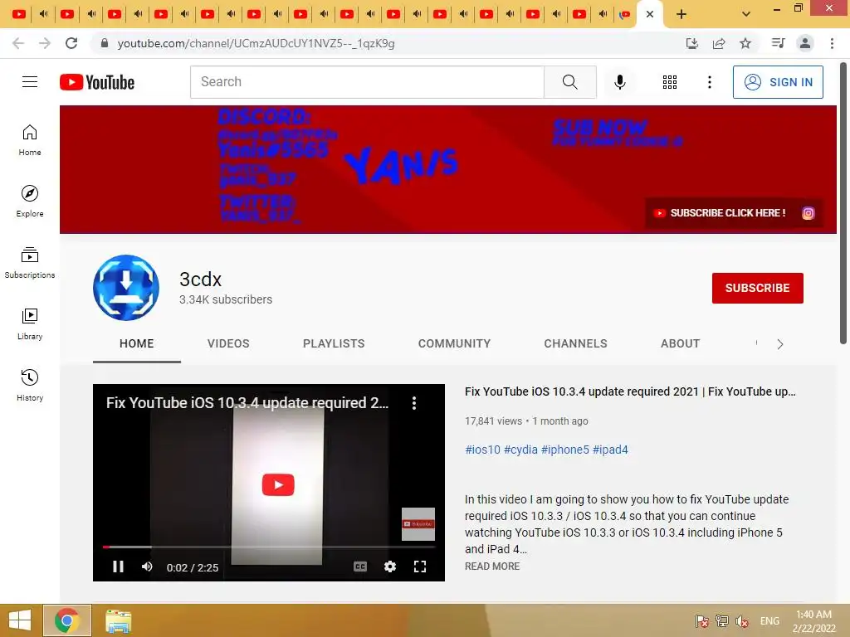Click the #ipad4 hashtag

coord(610,450)
